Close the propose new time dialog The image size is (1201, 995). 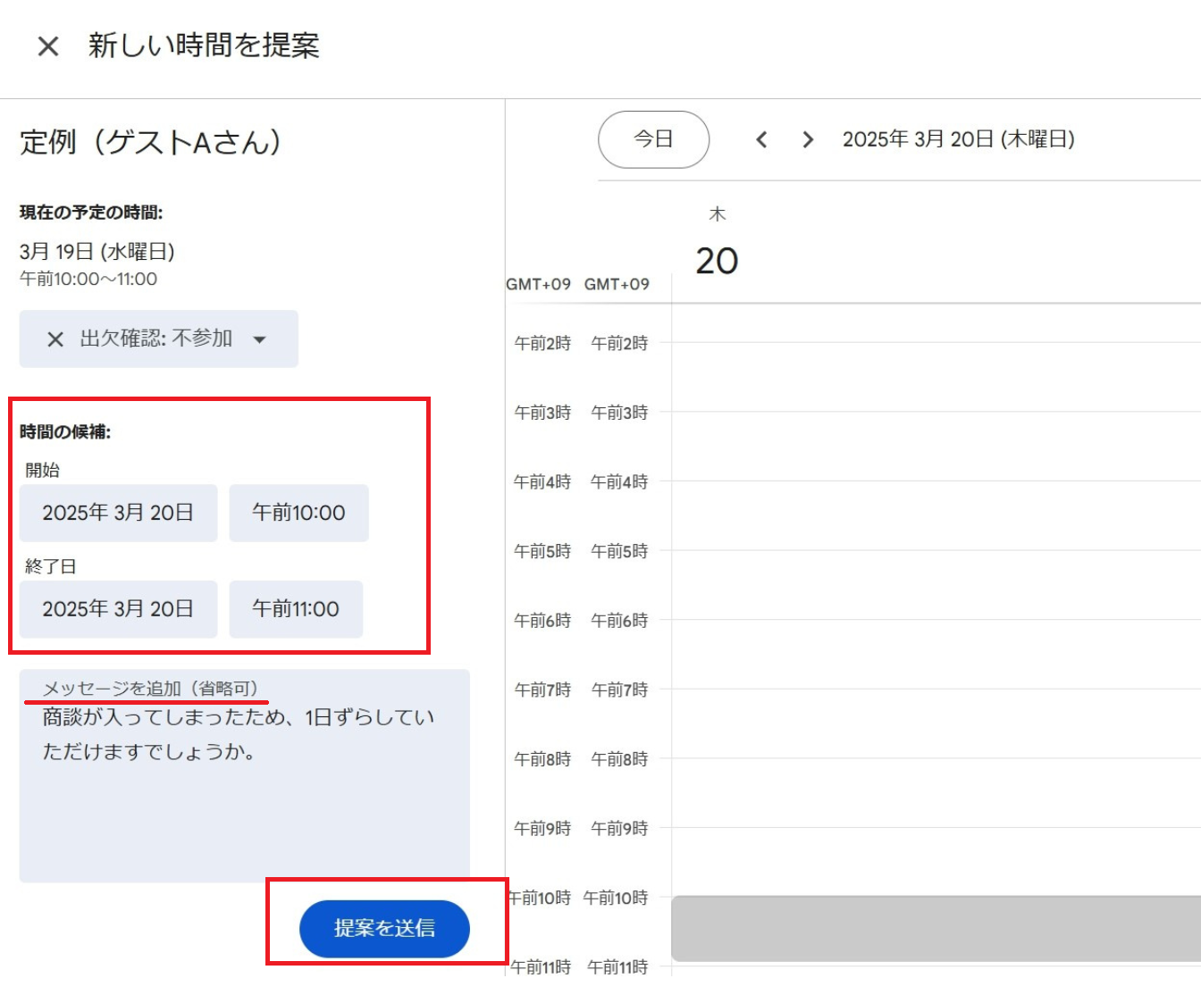click(x=48, y=46)
